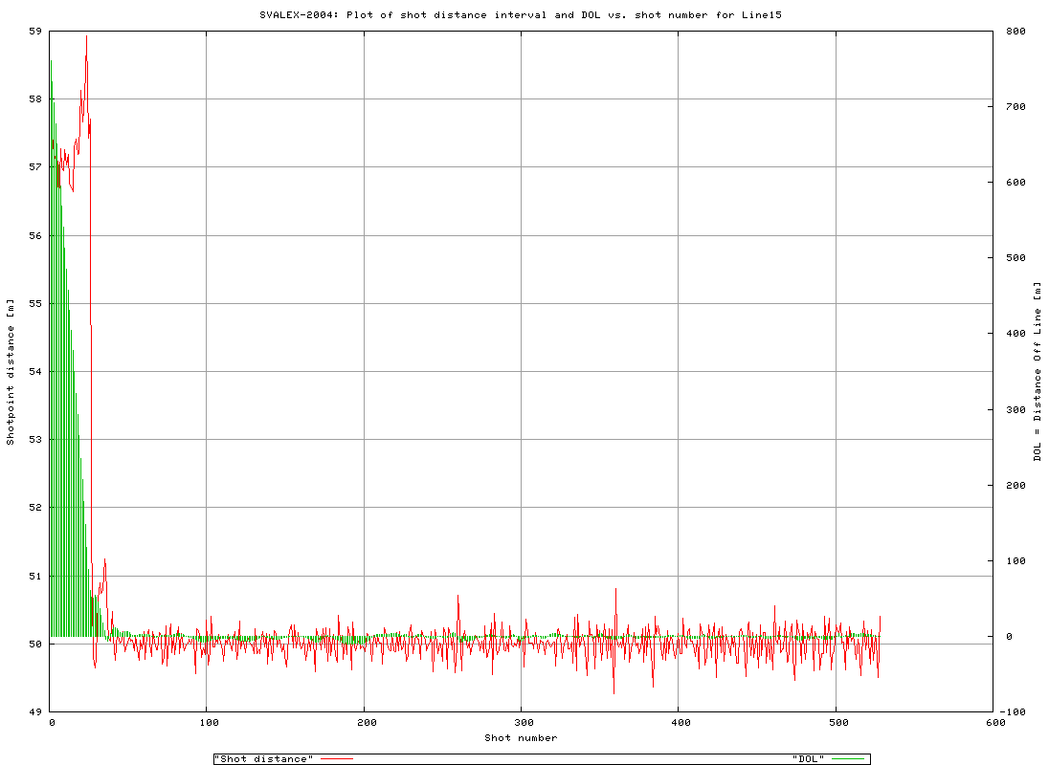Click the -100 tick label on right axis
Screen dimensions: 1049x765
tap(1013, 710)
